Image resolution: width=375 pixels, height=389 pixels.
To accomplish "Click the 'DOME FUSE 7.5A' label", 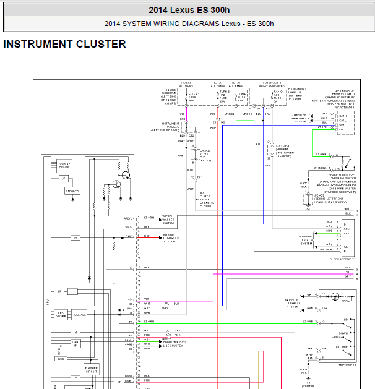I will (x=242, y=97).
